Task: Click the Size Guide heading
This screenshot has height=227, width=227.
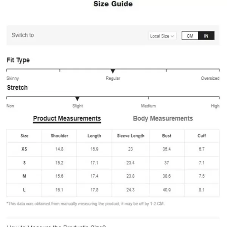Action: click(113, 4)
